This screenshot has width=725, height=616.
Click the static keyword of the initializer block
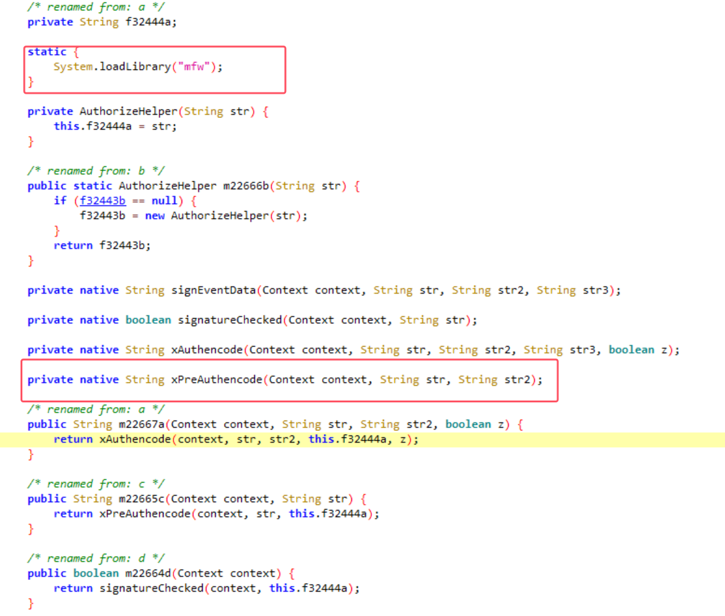click(x=47, y=52)
